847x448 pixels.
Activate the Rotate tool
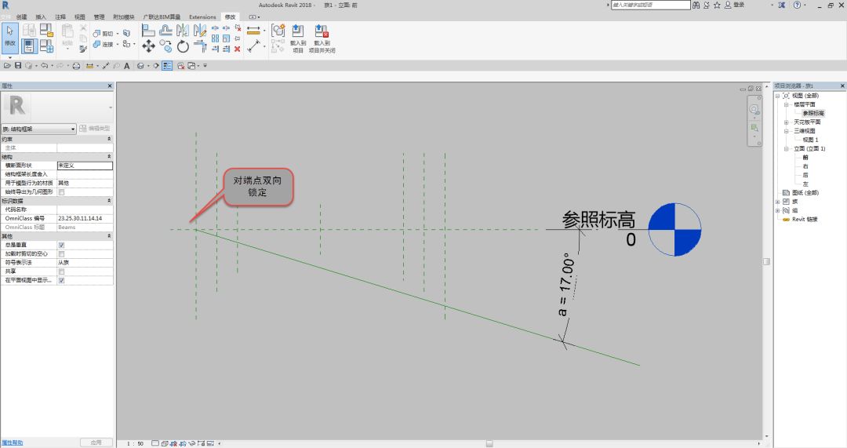tap(183, 46)
